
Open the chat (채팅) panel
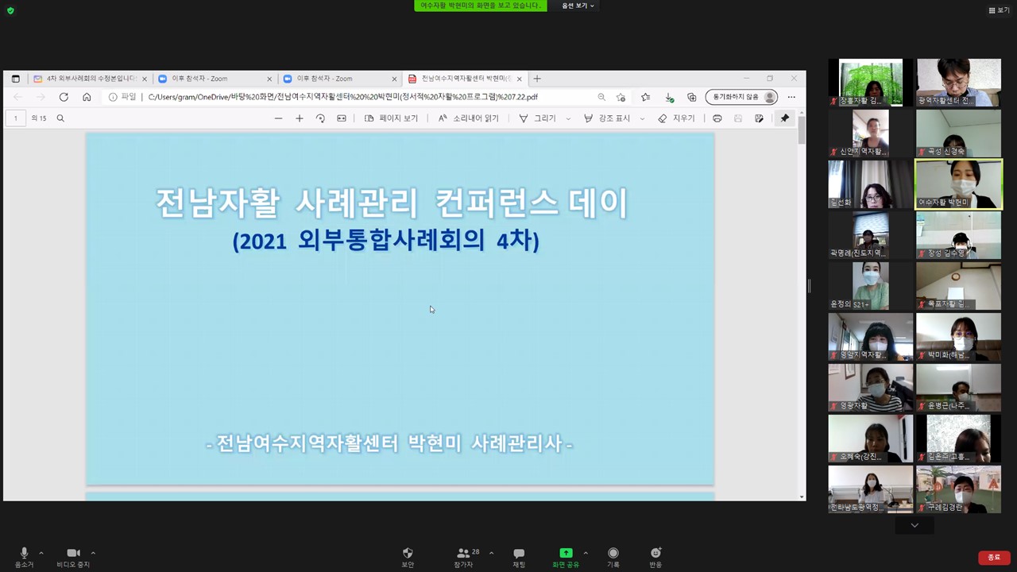(519, 554)
